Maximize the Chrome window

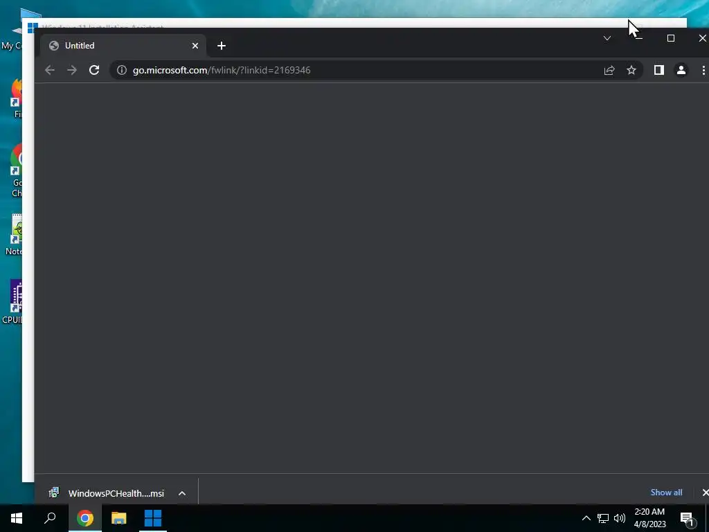[670, 39]
